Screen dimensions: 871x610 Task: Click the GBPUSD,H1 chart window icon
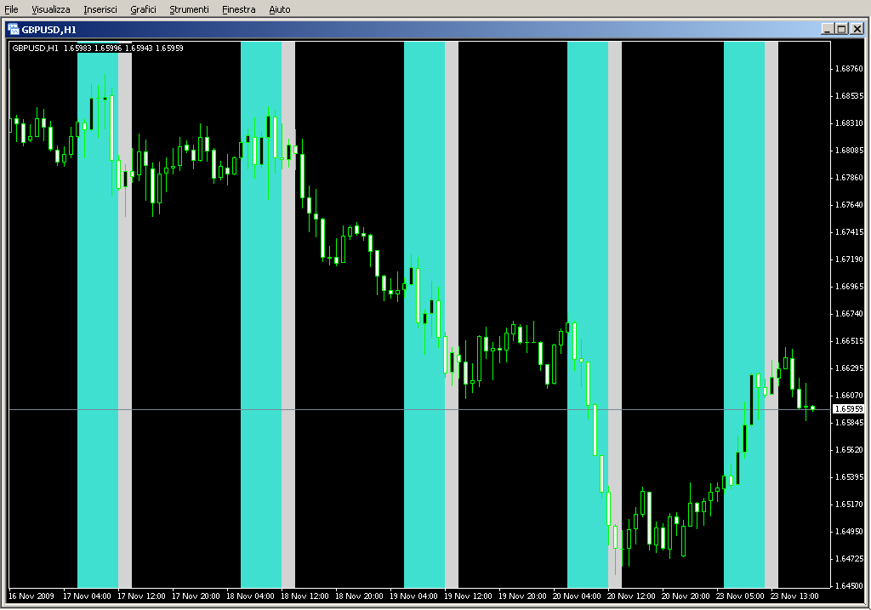[14, 30]
